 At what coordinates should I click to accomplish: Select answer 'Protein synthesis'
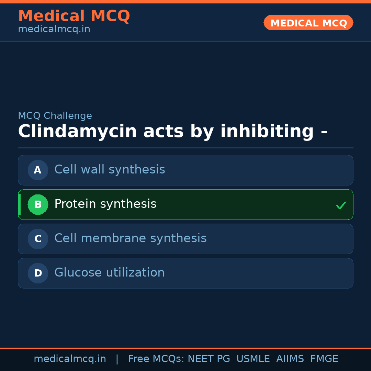point(105,204)
